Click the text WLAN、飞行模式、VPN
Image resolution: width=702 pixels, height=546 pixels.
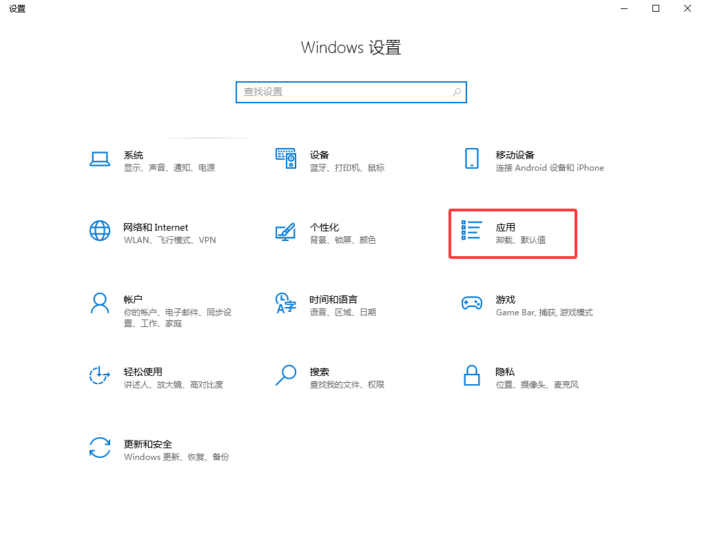(169, 240)
